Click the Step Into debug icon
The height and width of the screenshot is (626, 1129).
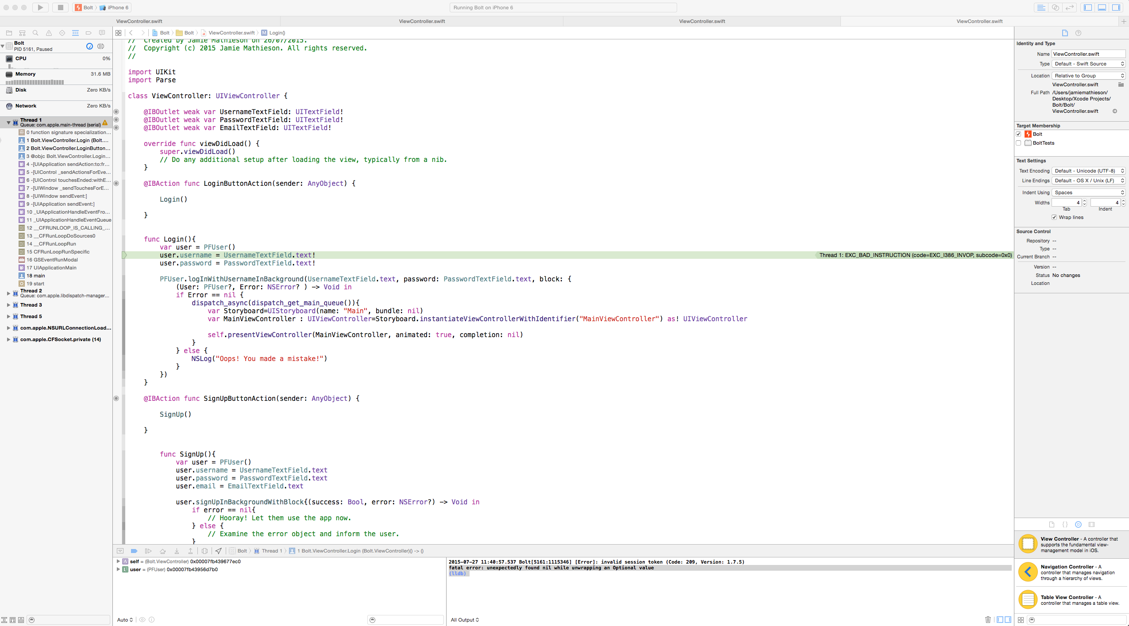(x=177, y=551)
